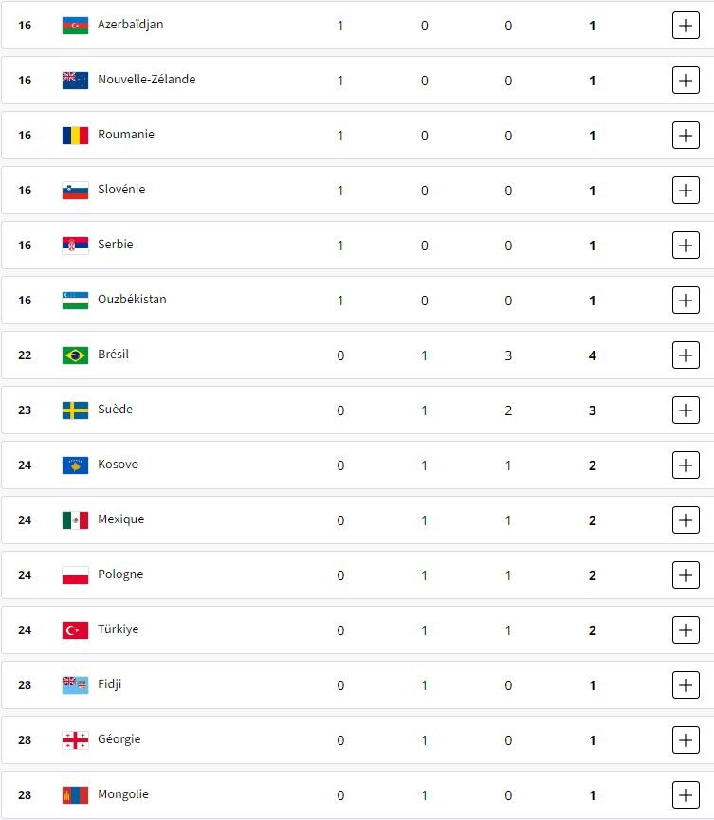Click the Brésil flag icon

pyautogui.click(x=75, y=355)
